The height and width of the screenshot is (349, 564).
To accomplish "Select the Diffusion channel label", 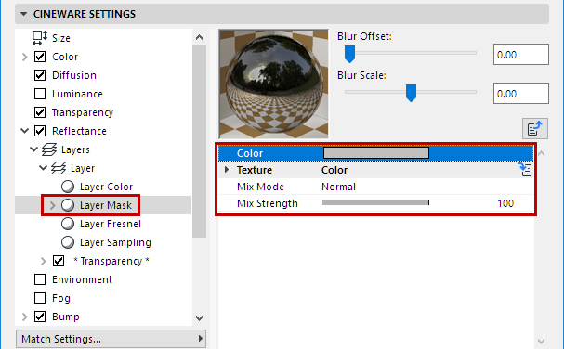I will tap(74, 75).
